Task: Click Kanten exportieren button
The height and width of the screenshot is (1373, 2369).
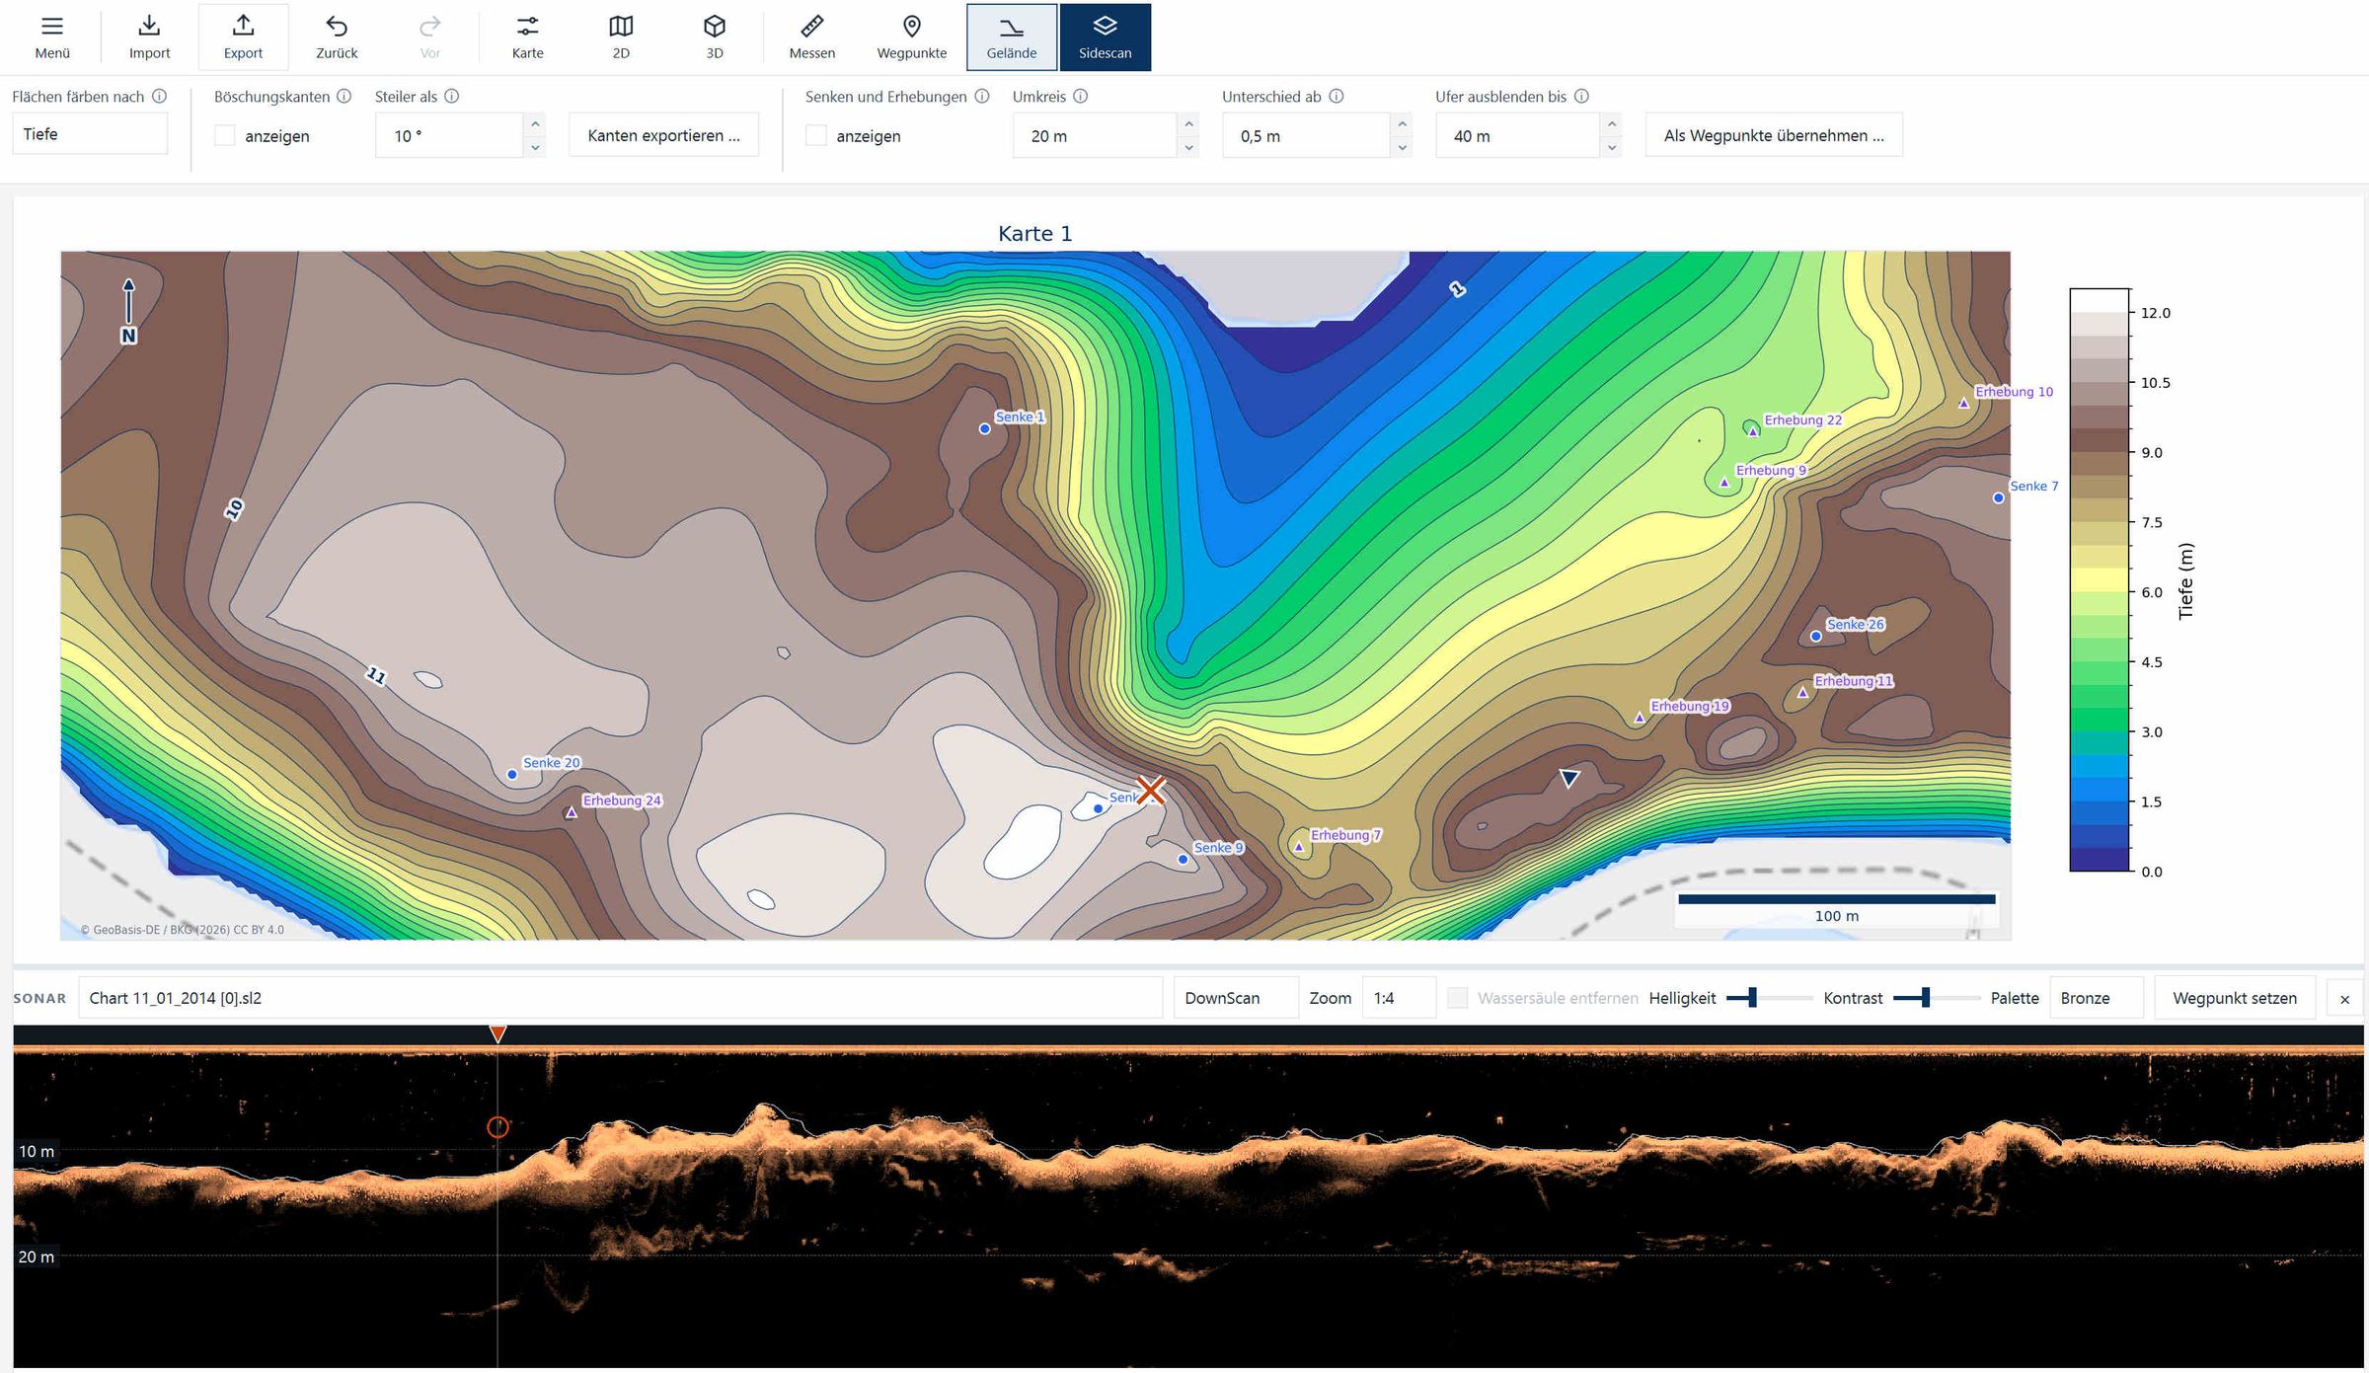Action: pyautogui.click(x=663, y=135)
